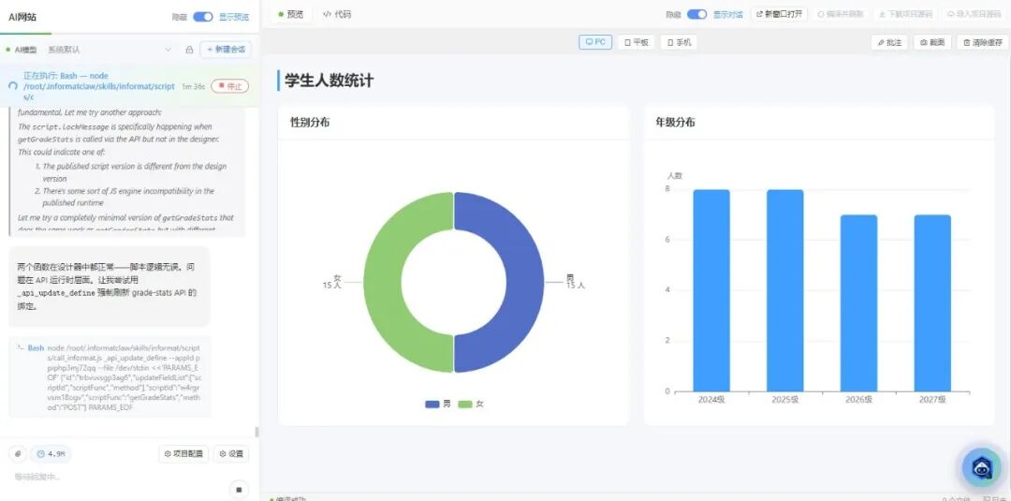
Task: Select the 平板 device view
Action: 637,42
